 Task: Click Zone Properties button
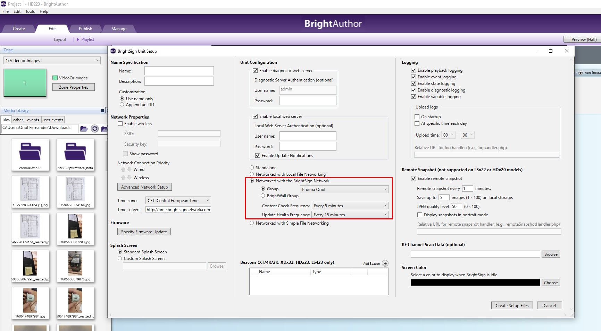tap(74, 87)
